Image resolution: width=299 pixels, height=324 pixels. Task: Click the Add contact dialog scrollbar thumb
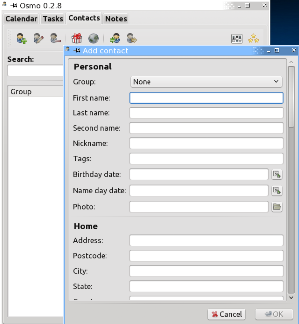click(x=291, y=97)
